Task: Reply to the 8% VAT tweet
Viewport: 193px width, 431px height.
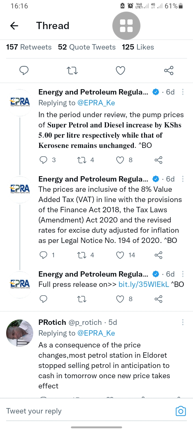Action: (43, 255)
